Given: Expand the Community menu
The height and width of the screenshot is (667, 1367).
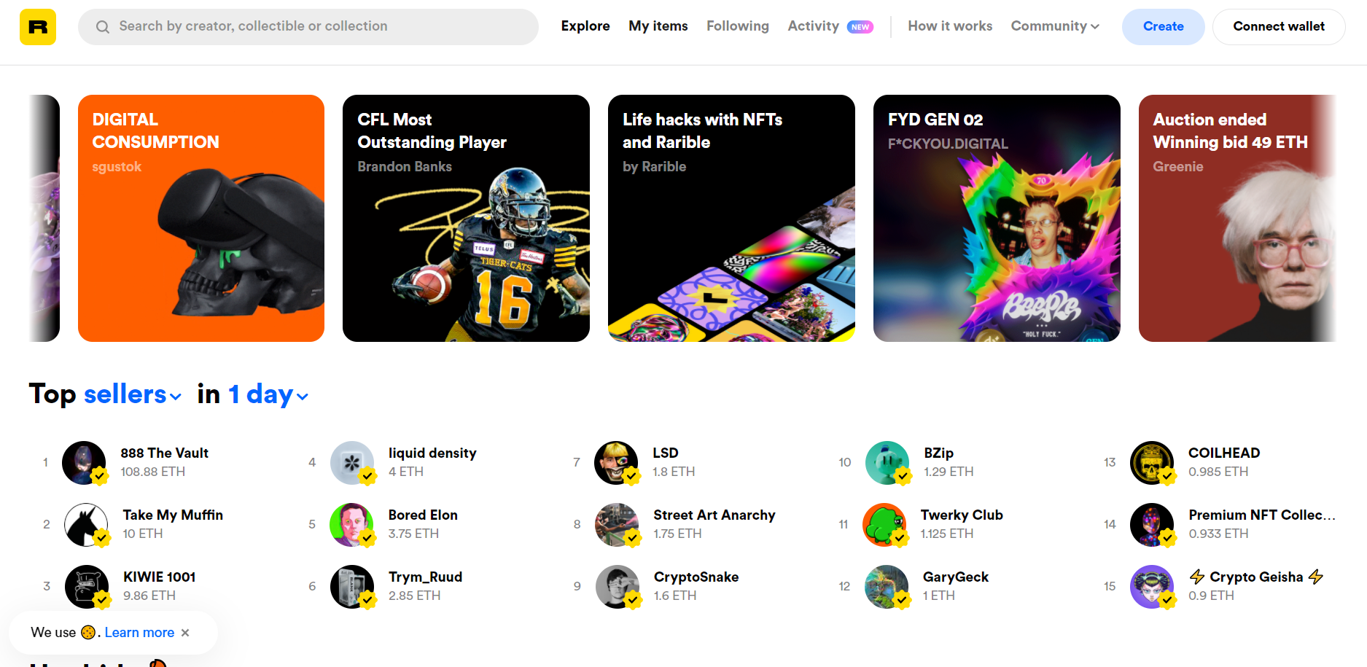Looking at the screenshot, I should point(1055,26).
